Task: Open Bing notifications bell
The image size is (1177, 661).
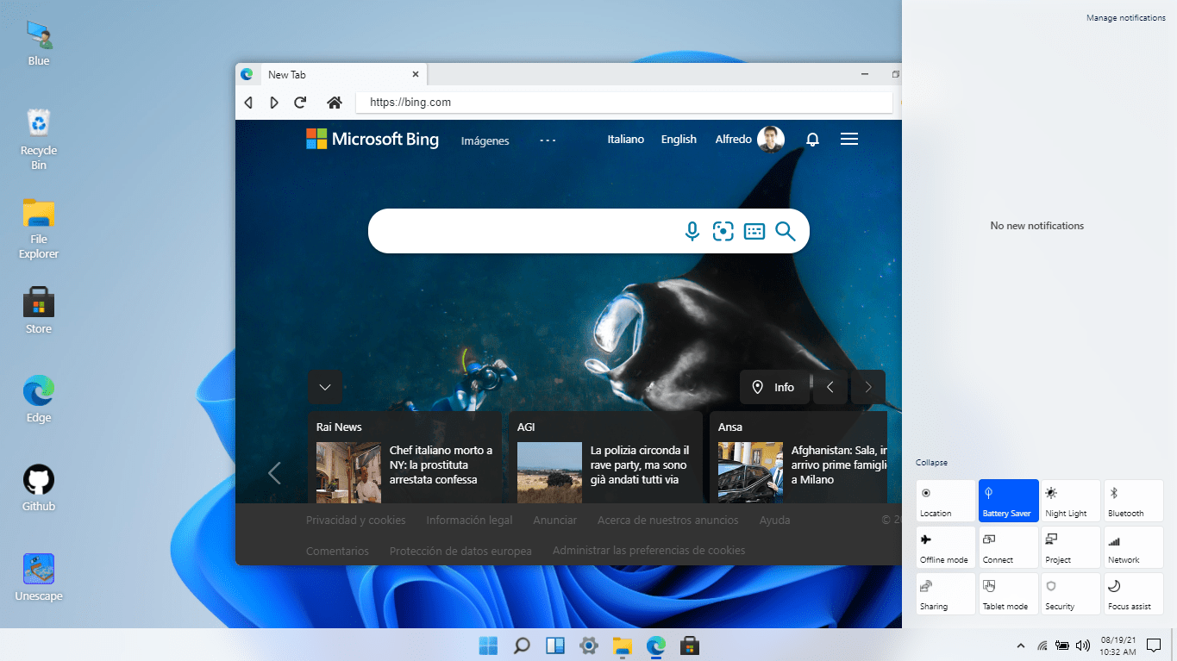Action: click(x=812, y=140)
